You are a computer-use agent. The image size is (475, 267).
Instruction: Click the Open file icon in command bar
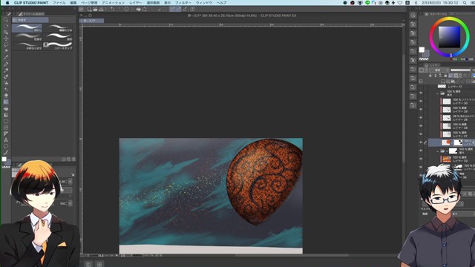(x=95, y=9)
